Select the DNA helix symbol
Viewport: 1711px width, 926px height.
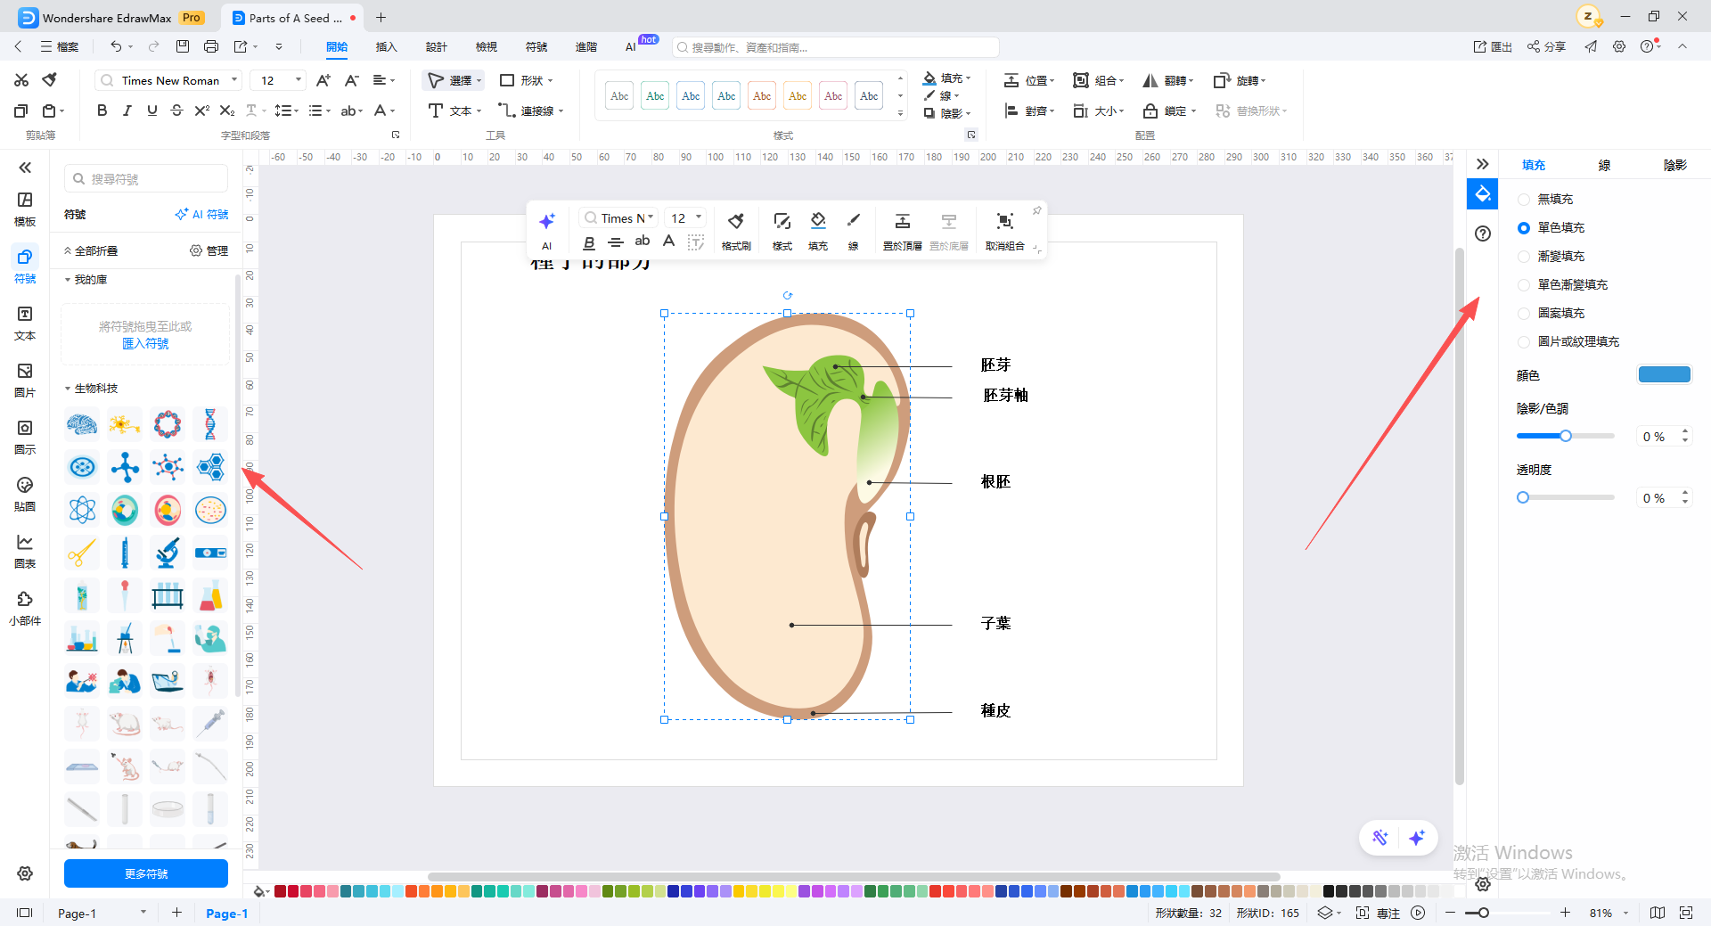210,424
